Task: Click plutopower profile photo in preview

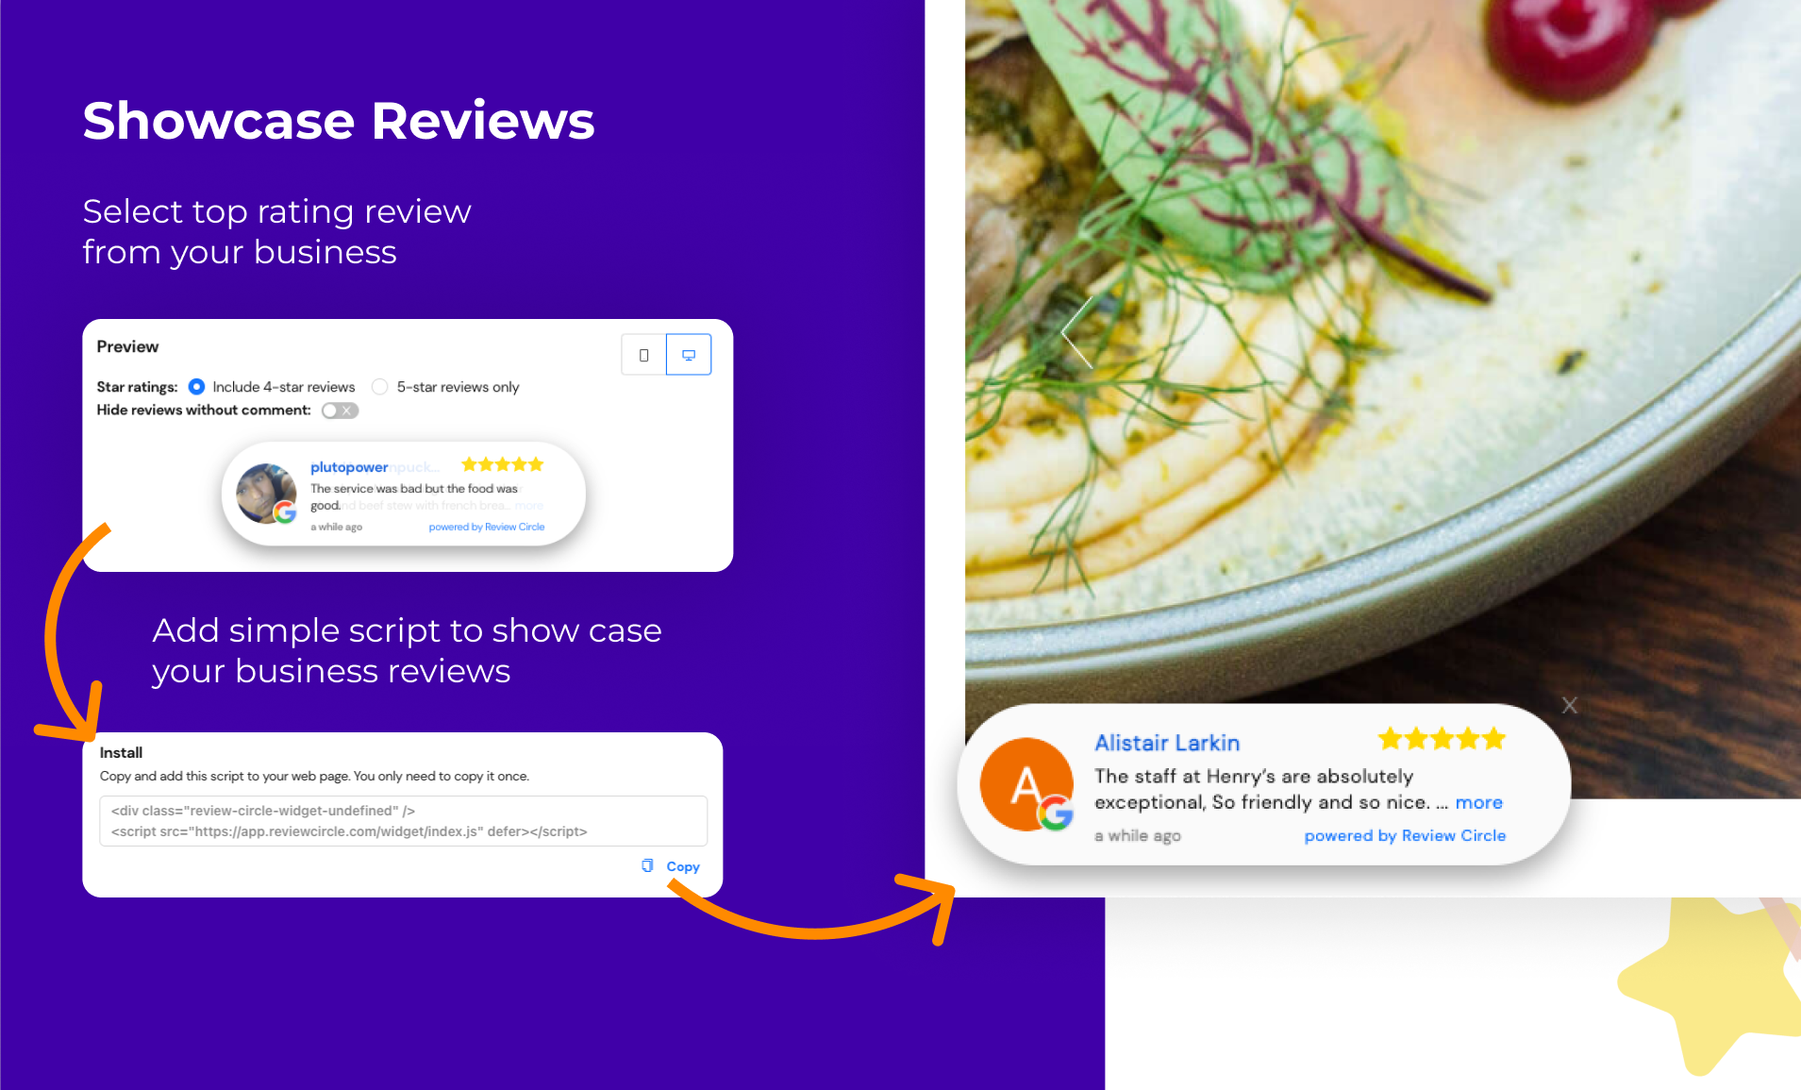Action: [x=266, y=493]
